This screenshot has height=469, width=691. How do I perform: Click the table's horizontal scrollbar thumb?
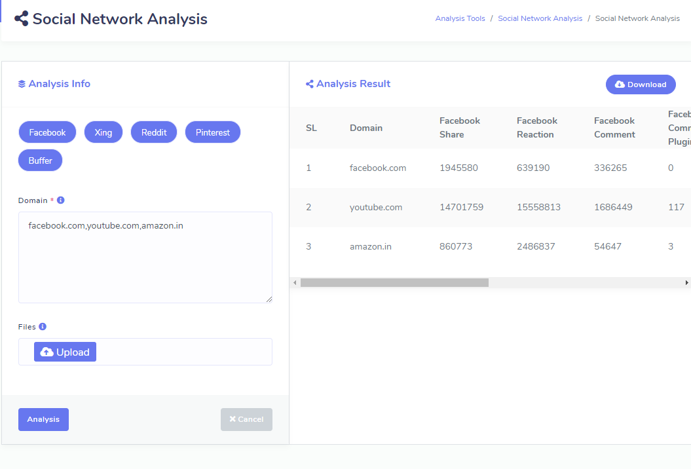pyautogui.click(x=394, y=283)
